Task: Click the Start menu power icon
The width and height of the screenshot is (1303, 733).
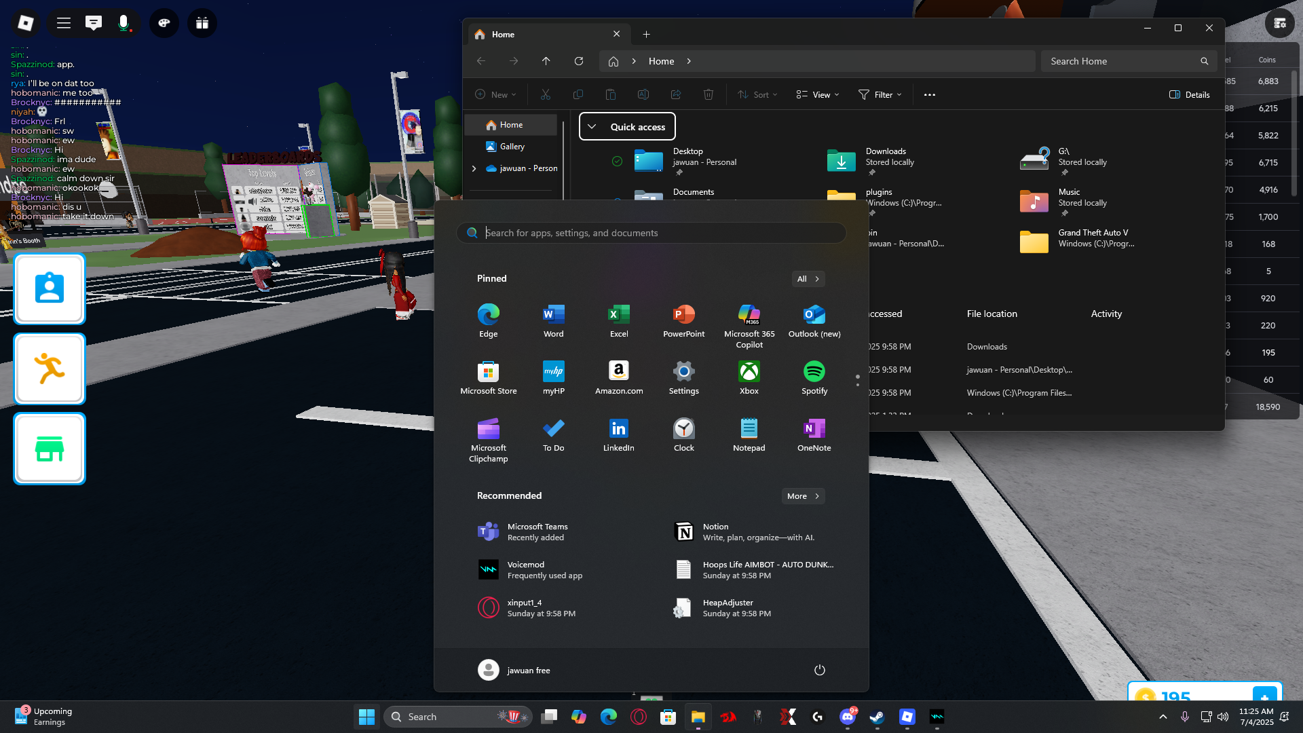Action: click(819, 670)
